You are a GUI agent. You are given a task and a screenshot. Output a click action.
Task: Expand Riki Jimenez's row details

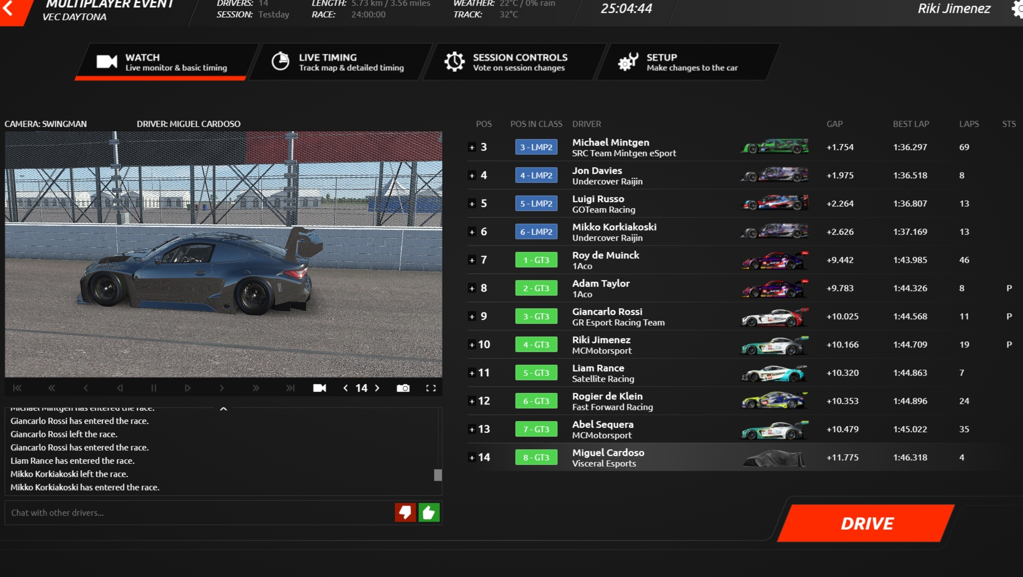click(472, 345)
